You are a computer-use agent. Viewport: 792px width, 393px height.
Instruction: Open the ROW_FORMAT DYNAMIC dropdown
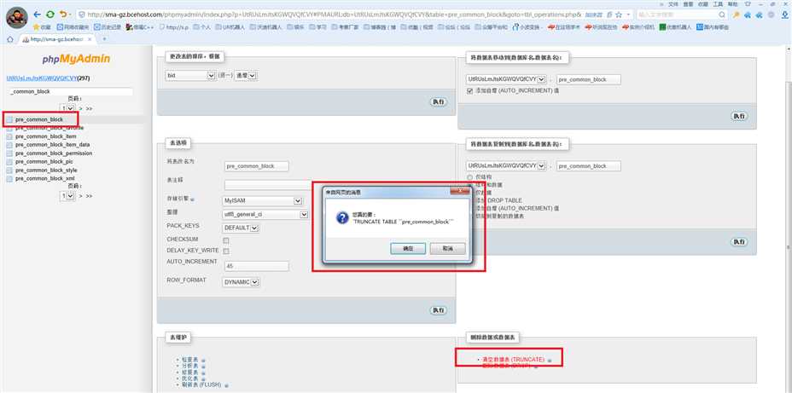click(x=241, y=282)
